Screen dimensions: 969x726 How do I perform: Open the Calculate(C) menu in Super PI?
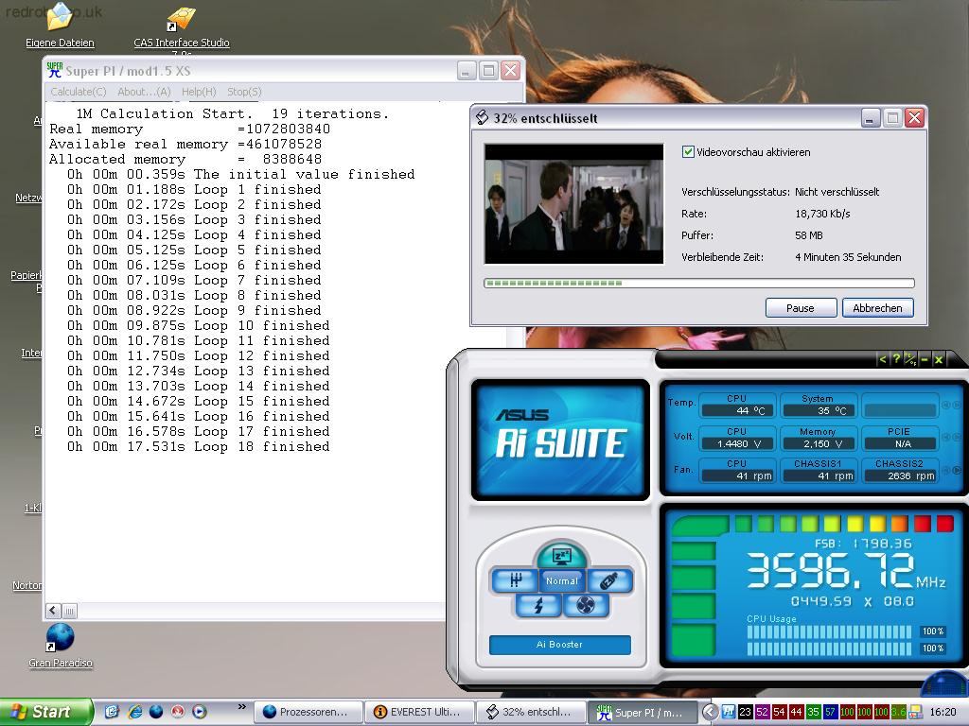[x=78, y=92]
